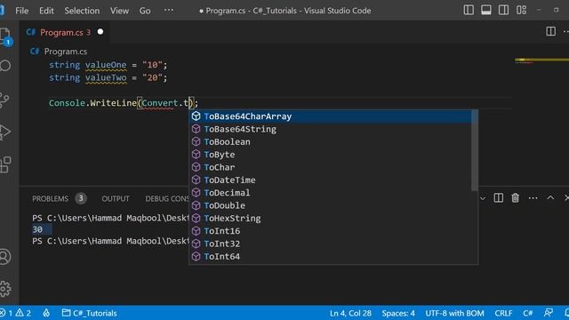569x320 pixels.
Task: Split the editor to the right
Action: [x=550, y=32]
